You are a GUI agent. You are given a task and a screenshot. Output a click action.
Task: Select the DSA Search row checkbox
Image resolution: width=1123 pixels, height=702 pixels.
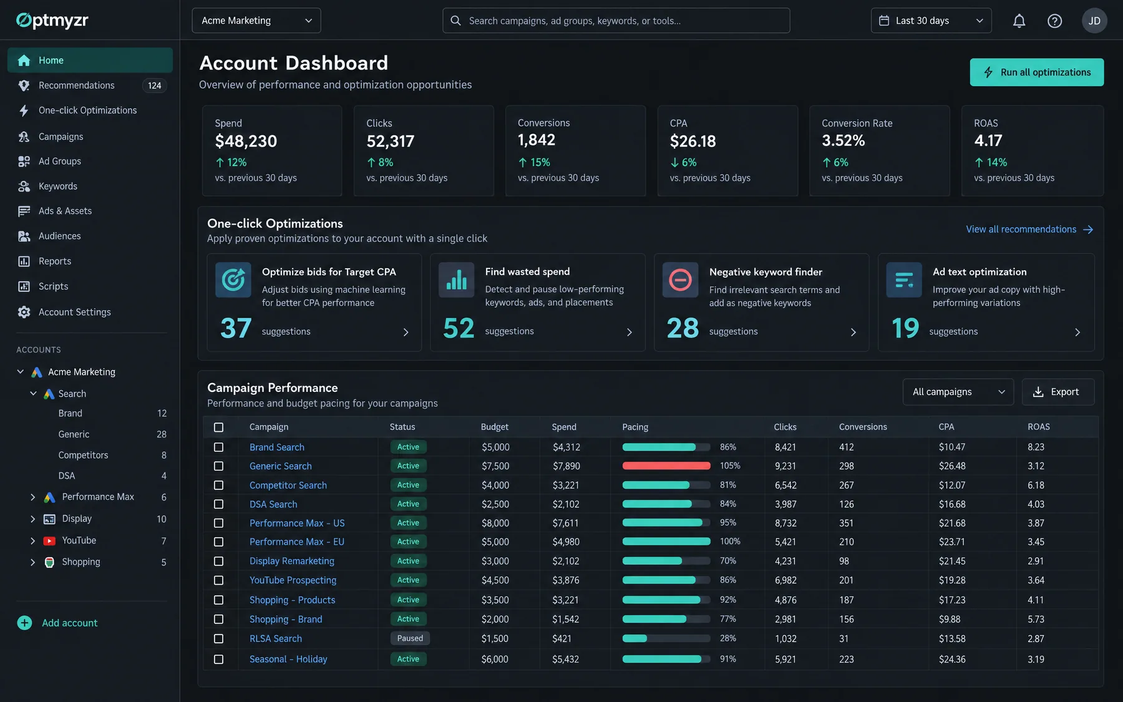218,504
